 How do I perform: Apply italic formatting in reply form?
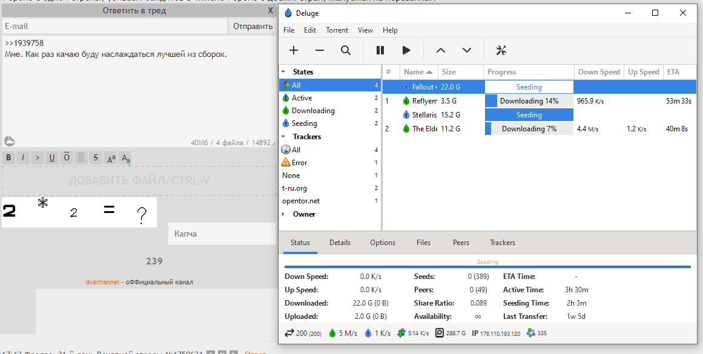(23, 158)
